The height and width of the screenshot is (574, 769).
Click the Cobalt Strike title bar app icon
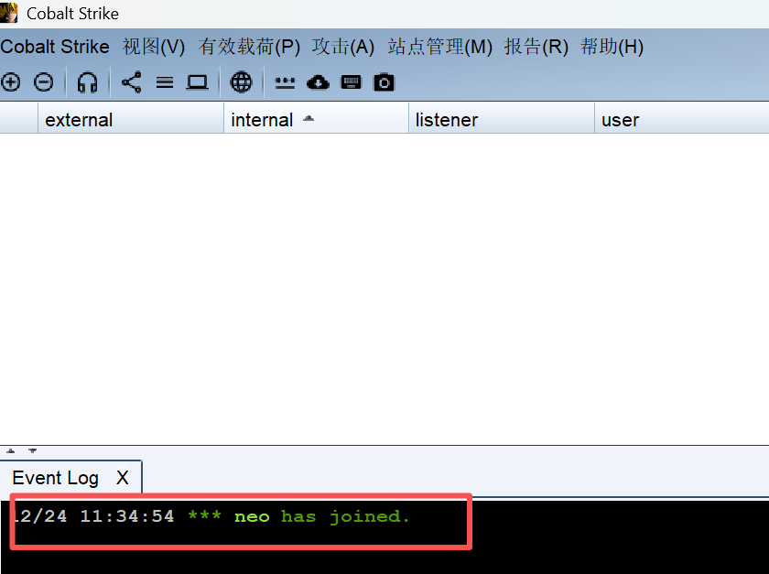[x=9, y=13]
